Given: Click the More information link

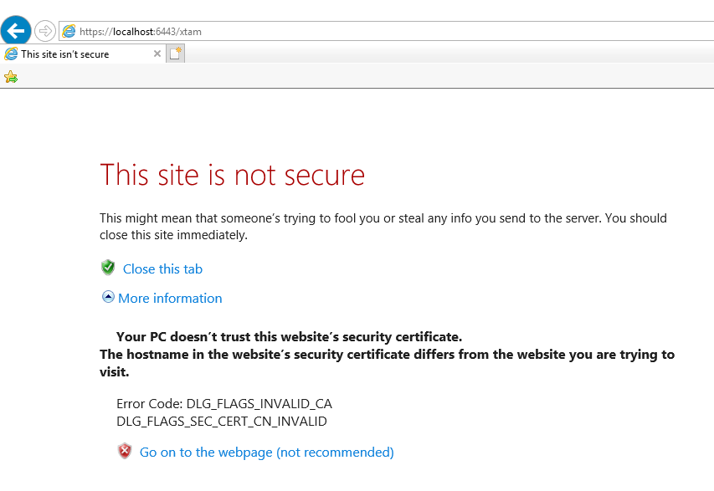Looking at the screenshot, I should [x=170, y=298].
